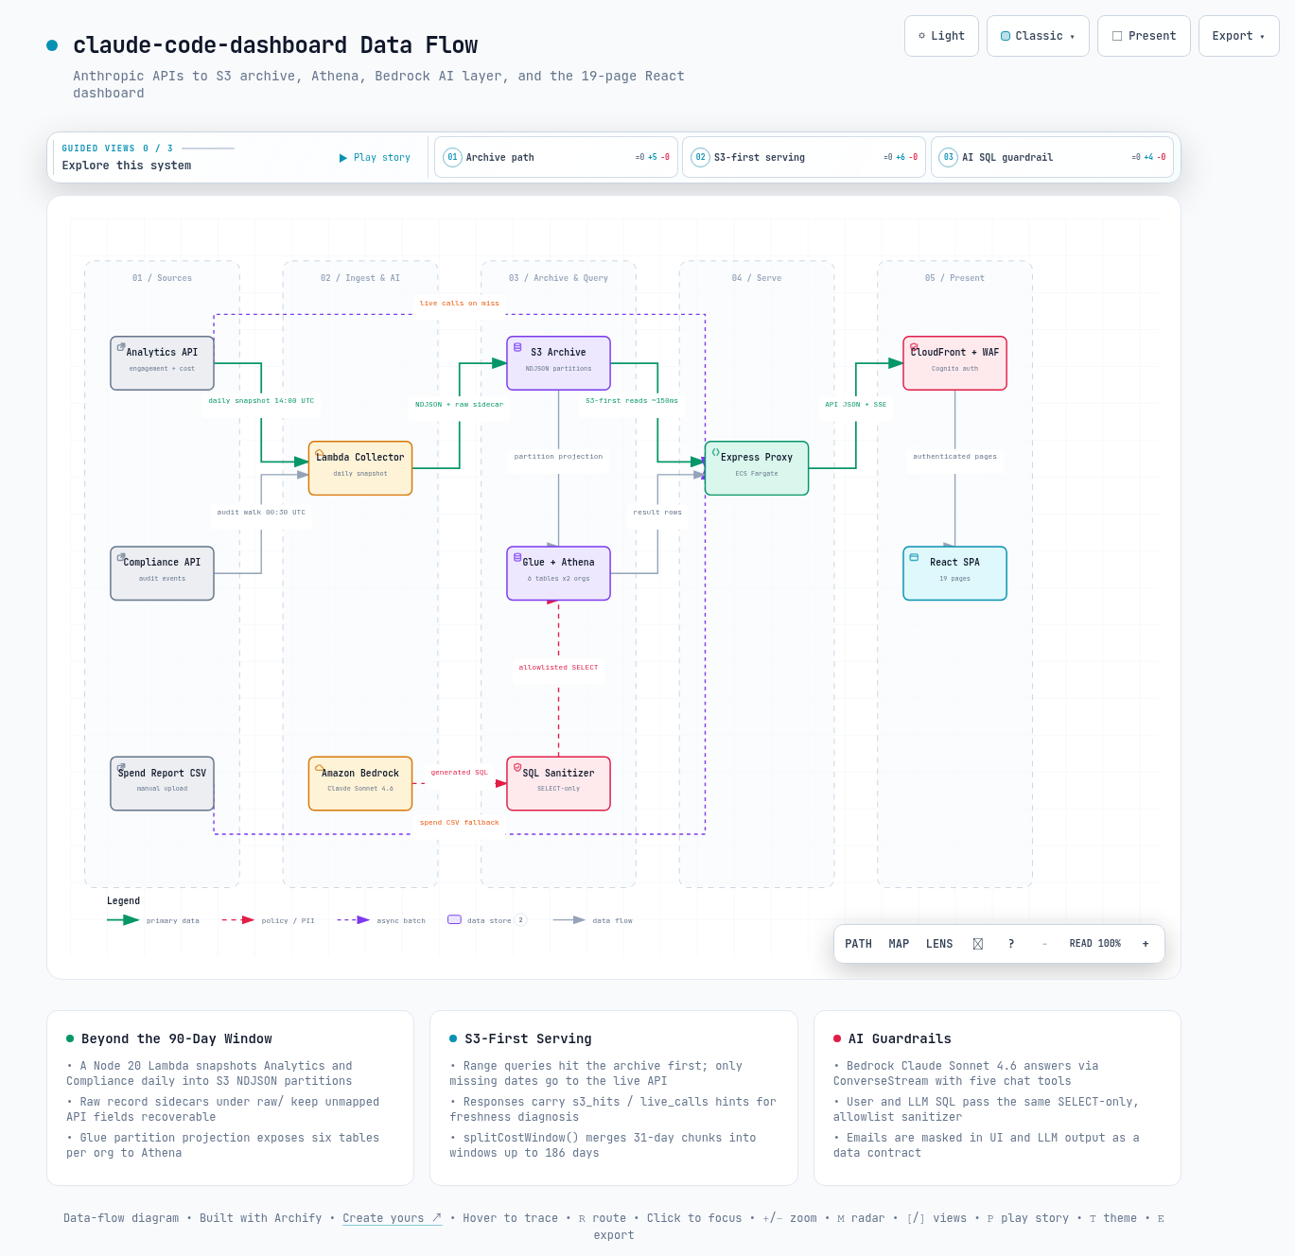Click the 'Explore this system' heading

point(127,166)
